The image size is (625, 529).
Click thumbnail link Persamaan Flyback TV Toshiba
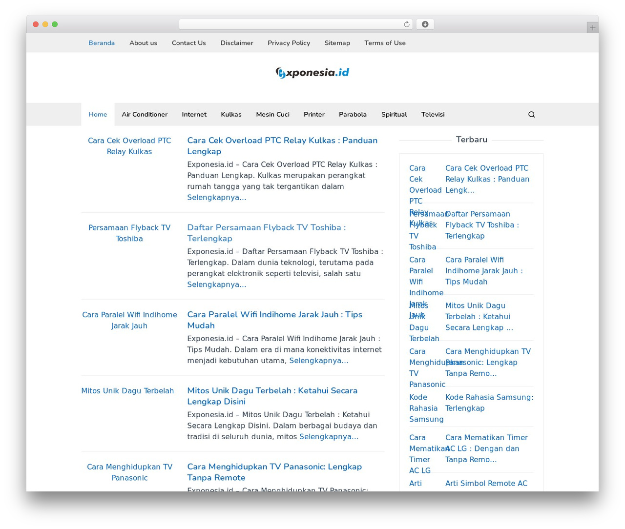129,233
